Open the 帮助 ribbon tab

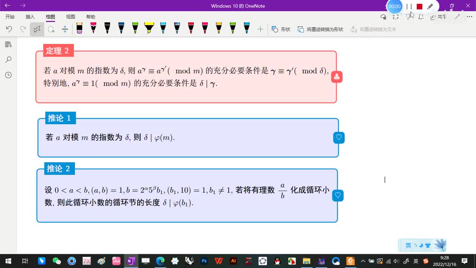click(x=91, y=17)
